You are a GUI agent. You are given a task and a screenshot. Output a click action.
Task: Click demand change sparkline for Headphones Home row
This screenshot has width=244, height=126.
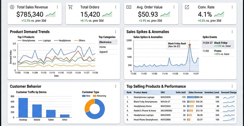(x=229, y=106)
